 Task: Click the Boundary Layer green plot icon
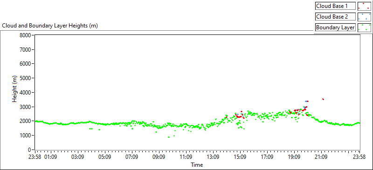click(x=364, y=27)
